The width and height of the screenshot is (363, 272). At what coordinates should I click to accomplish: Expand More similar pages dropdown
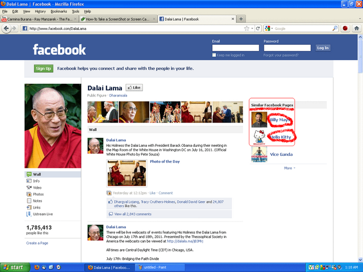coord(290,168)
